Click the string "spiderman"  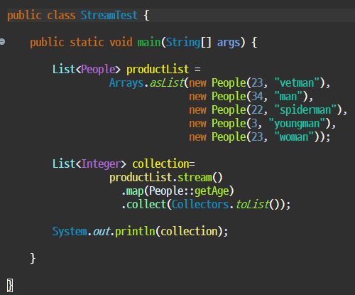click(305, 110)
